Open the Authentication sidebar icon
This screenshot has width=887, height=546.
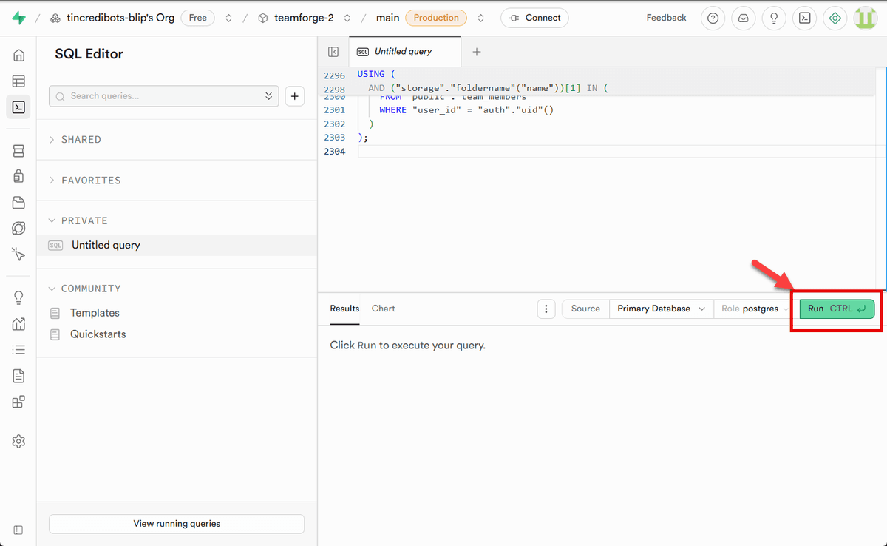coord(18,176)
